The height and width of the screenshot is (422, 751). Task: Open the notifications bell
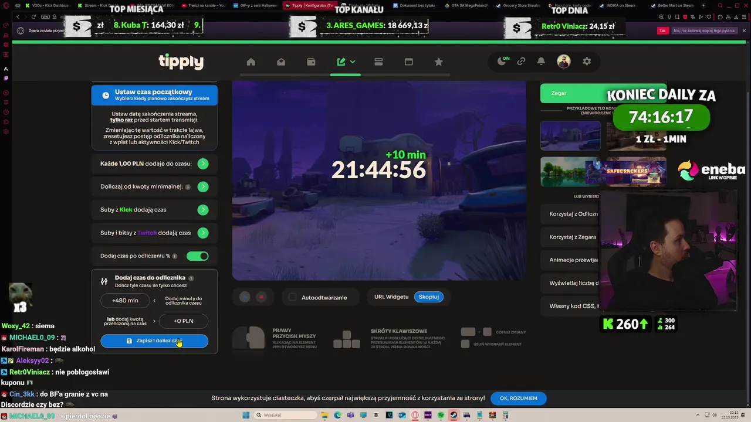541,61
